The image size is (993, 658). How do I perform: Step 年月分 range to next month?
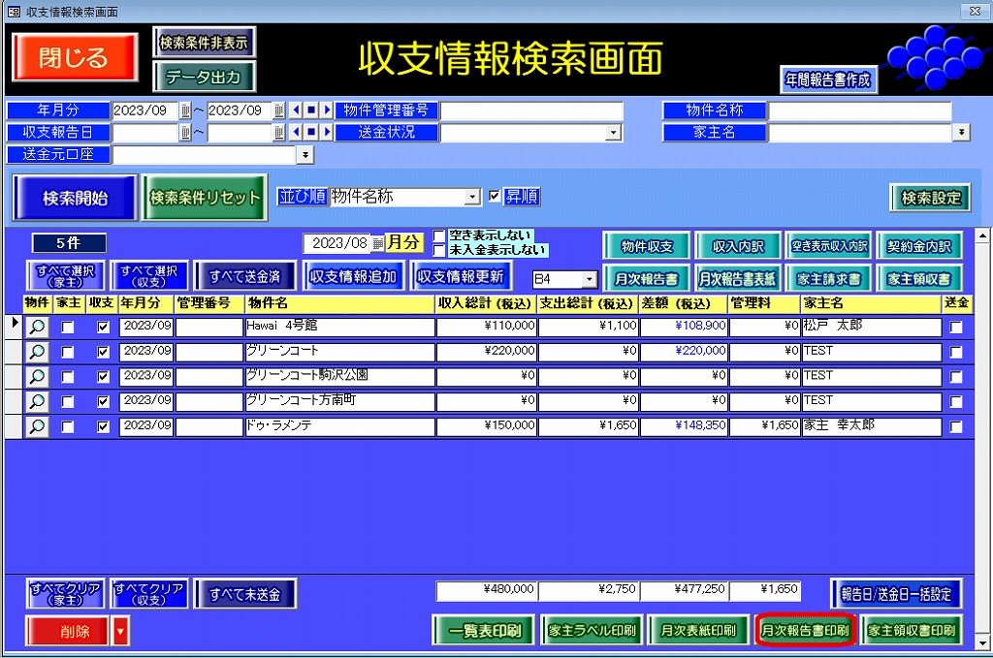coord(326,110)
